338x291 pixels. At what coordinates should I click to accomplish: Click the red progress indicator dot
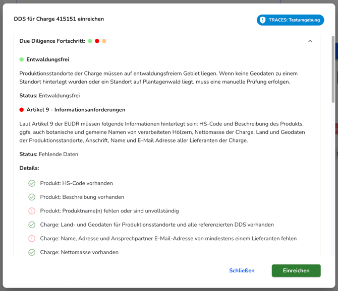coord(97,41)
